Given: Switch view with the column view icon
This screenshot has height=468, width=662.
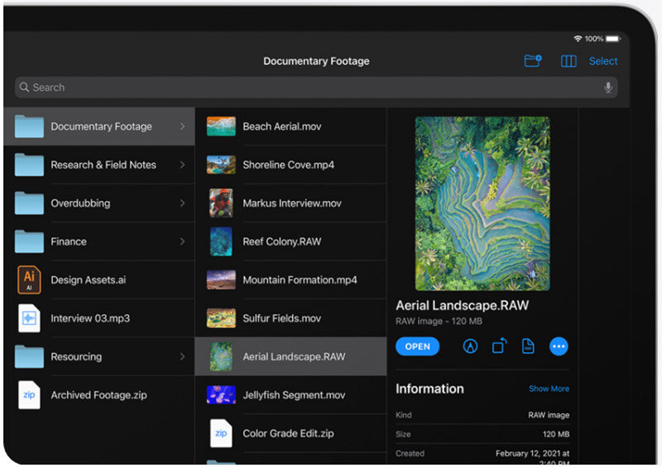Looking at the screenshot, I should coord(568,61).
